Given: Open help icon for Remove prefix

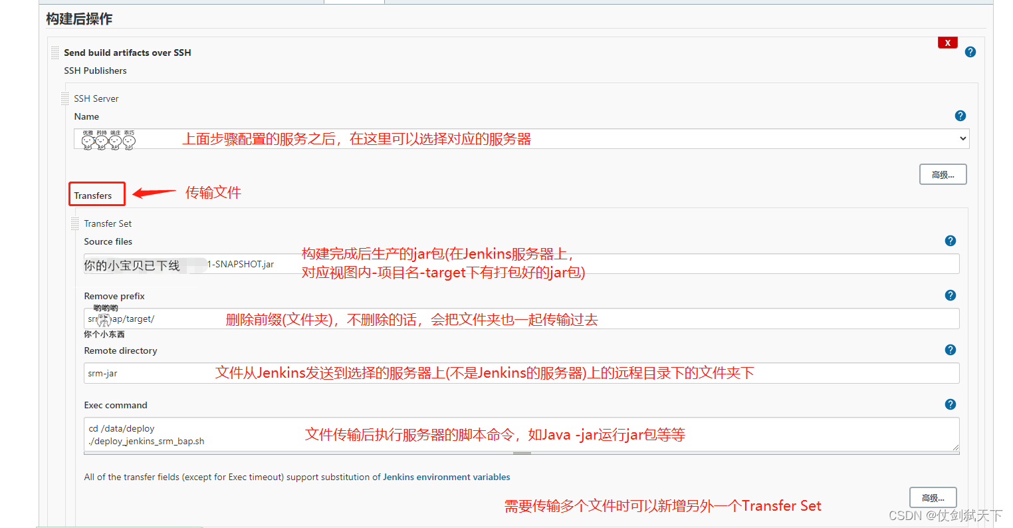Looking at the screenshot, I should [951, 295].
